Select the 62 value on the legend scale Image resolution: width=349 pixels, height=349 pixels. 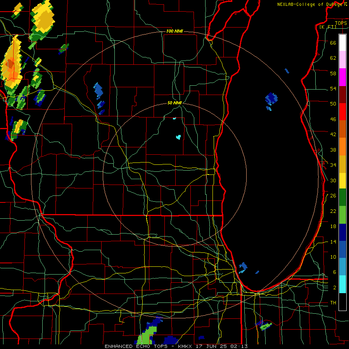(x=333, y=58)
